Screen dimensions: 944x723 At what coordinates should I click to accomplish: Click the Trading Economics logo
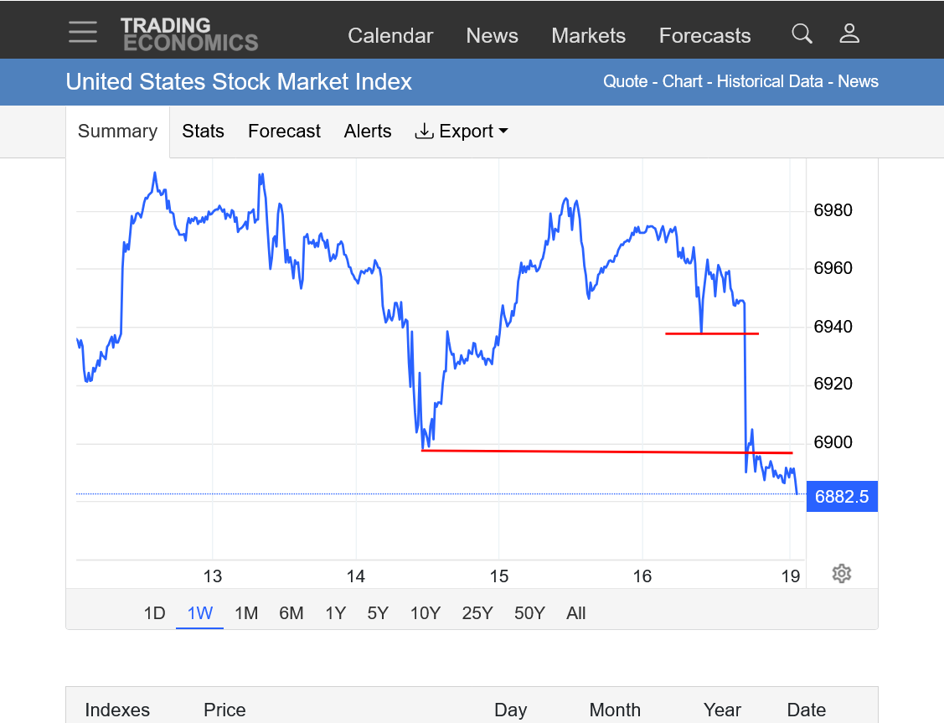189,34
